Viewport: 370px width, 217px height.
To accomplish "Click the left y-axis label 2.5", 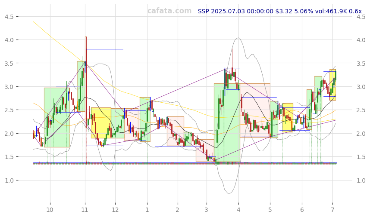I will [x=9, y=110].
